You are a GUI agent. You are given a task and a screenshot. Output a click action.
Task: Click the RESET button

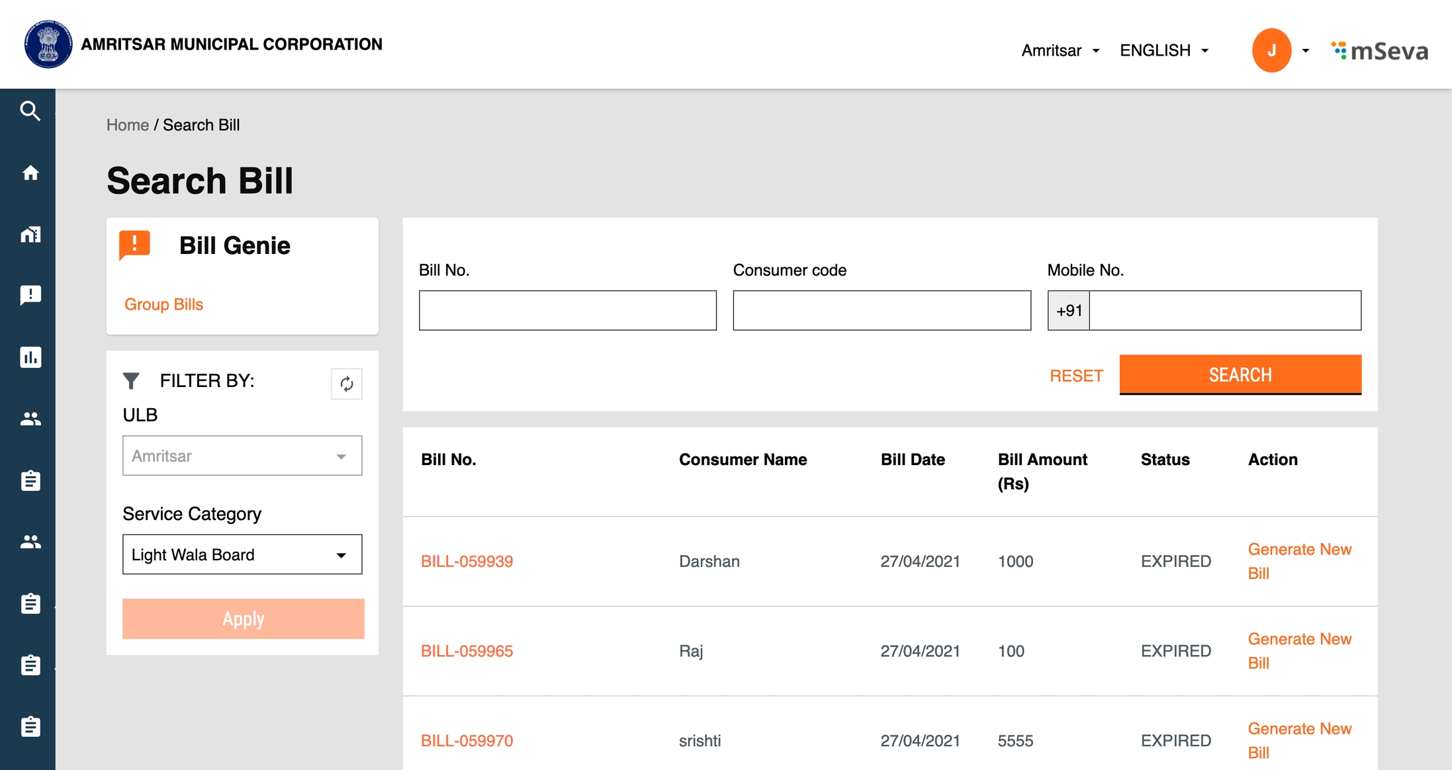[1076, 376]
